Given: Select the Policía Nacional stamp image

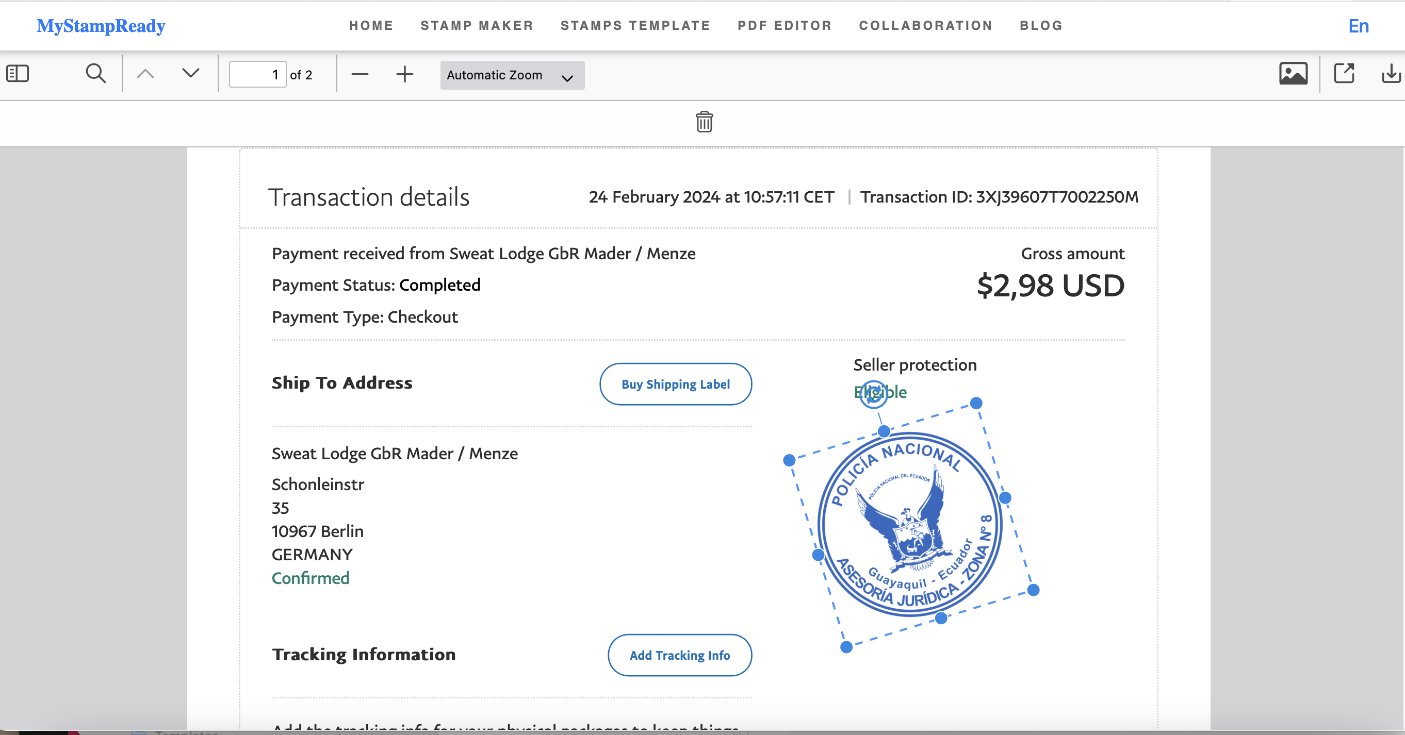Looking at the screenshot, I should click(910, 525).
